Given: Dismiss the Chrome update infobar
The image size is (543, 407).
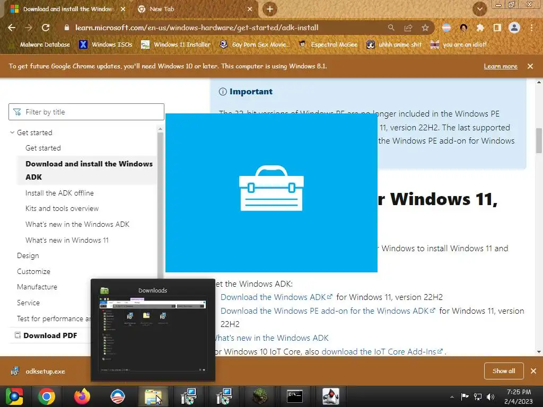Looking at the screenshot, I should [x=530, y=66].
